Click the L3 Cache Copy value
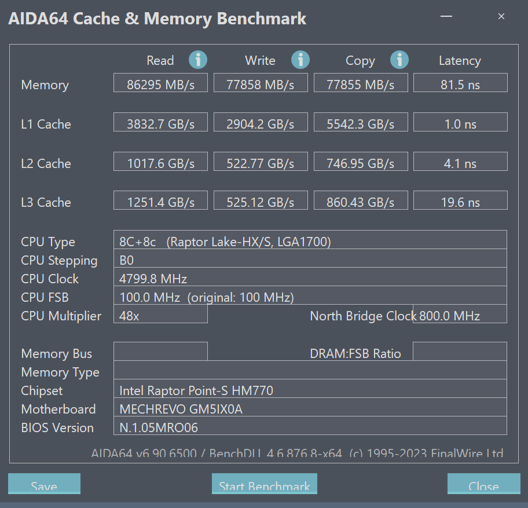Viewport: 528px width, 508px height. [361, 200]
